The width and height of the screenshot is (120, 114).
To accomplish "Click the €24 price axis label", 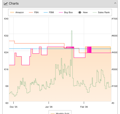I will click(6, 52).
